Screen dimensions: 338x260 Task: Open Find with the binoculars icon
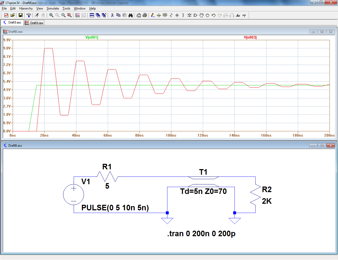point(130,15)
